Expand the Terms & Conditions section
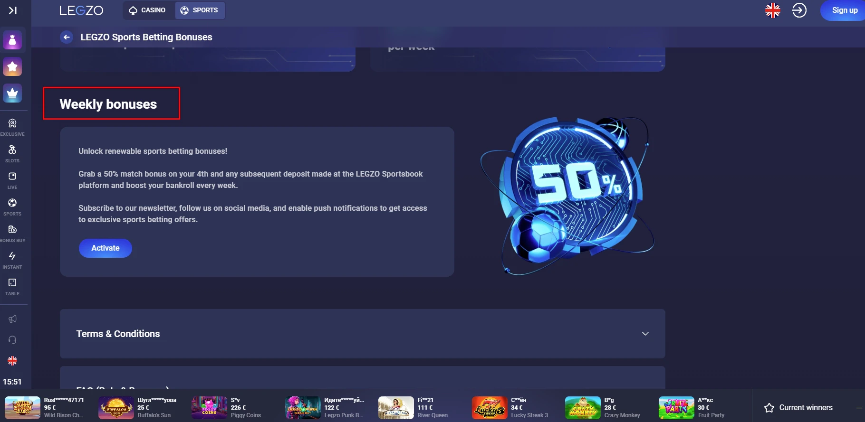 [362, 334]
